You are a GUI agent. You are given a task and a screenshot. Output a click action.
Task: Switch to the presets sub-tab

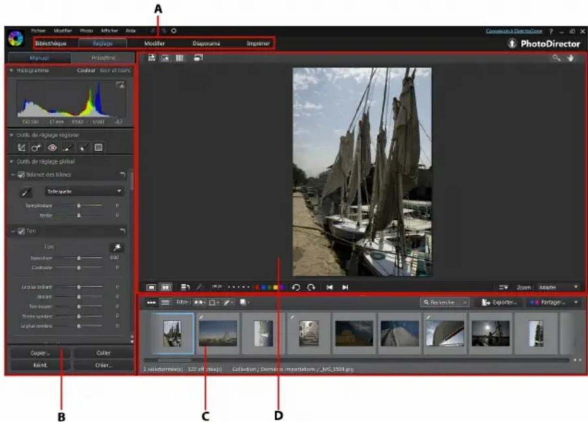(x=103, y=58)
